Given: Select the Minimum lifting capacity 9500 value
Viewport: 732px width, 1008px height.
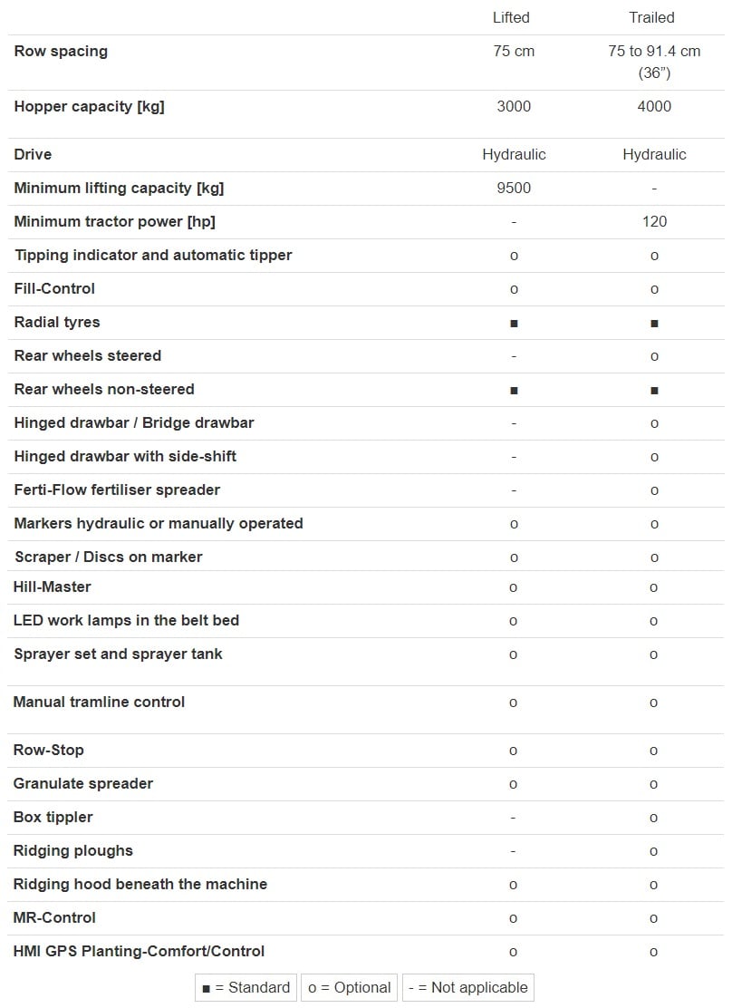Looking at the screenshot, I should (x=514, y=188).
